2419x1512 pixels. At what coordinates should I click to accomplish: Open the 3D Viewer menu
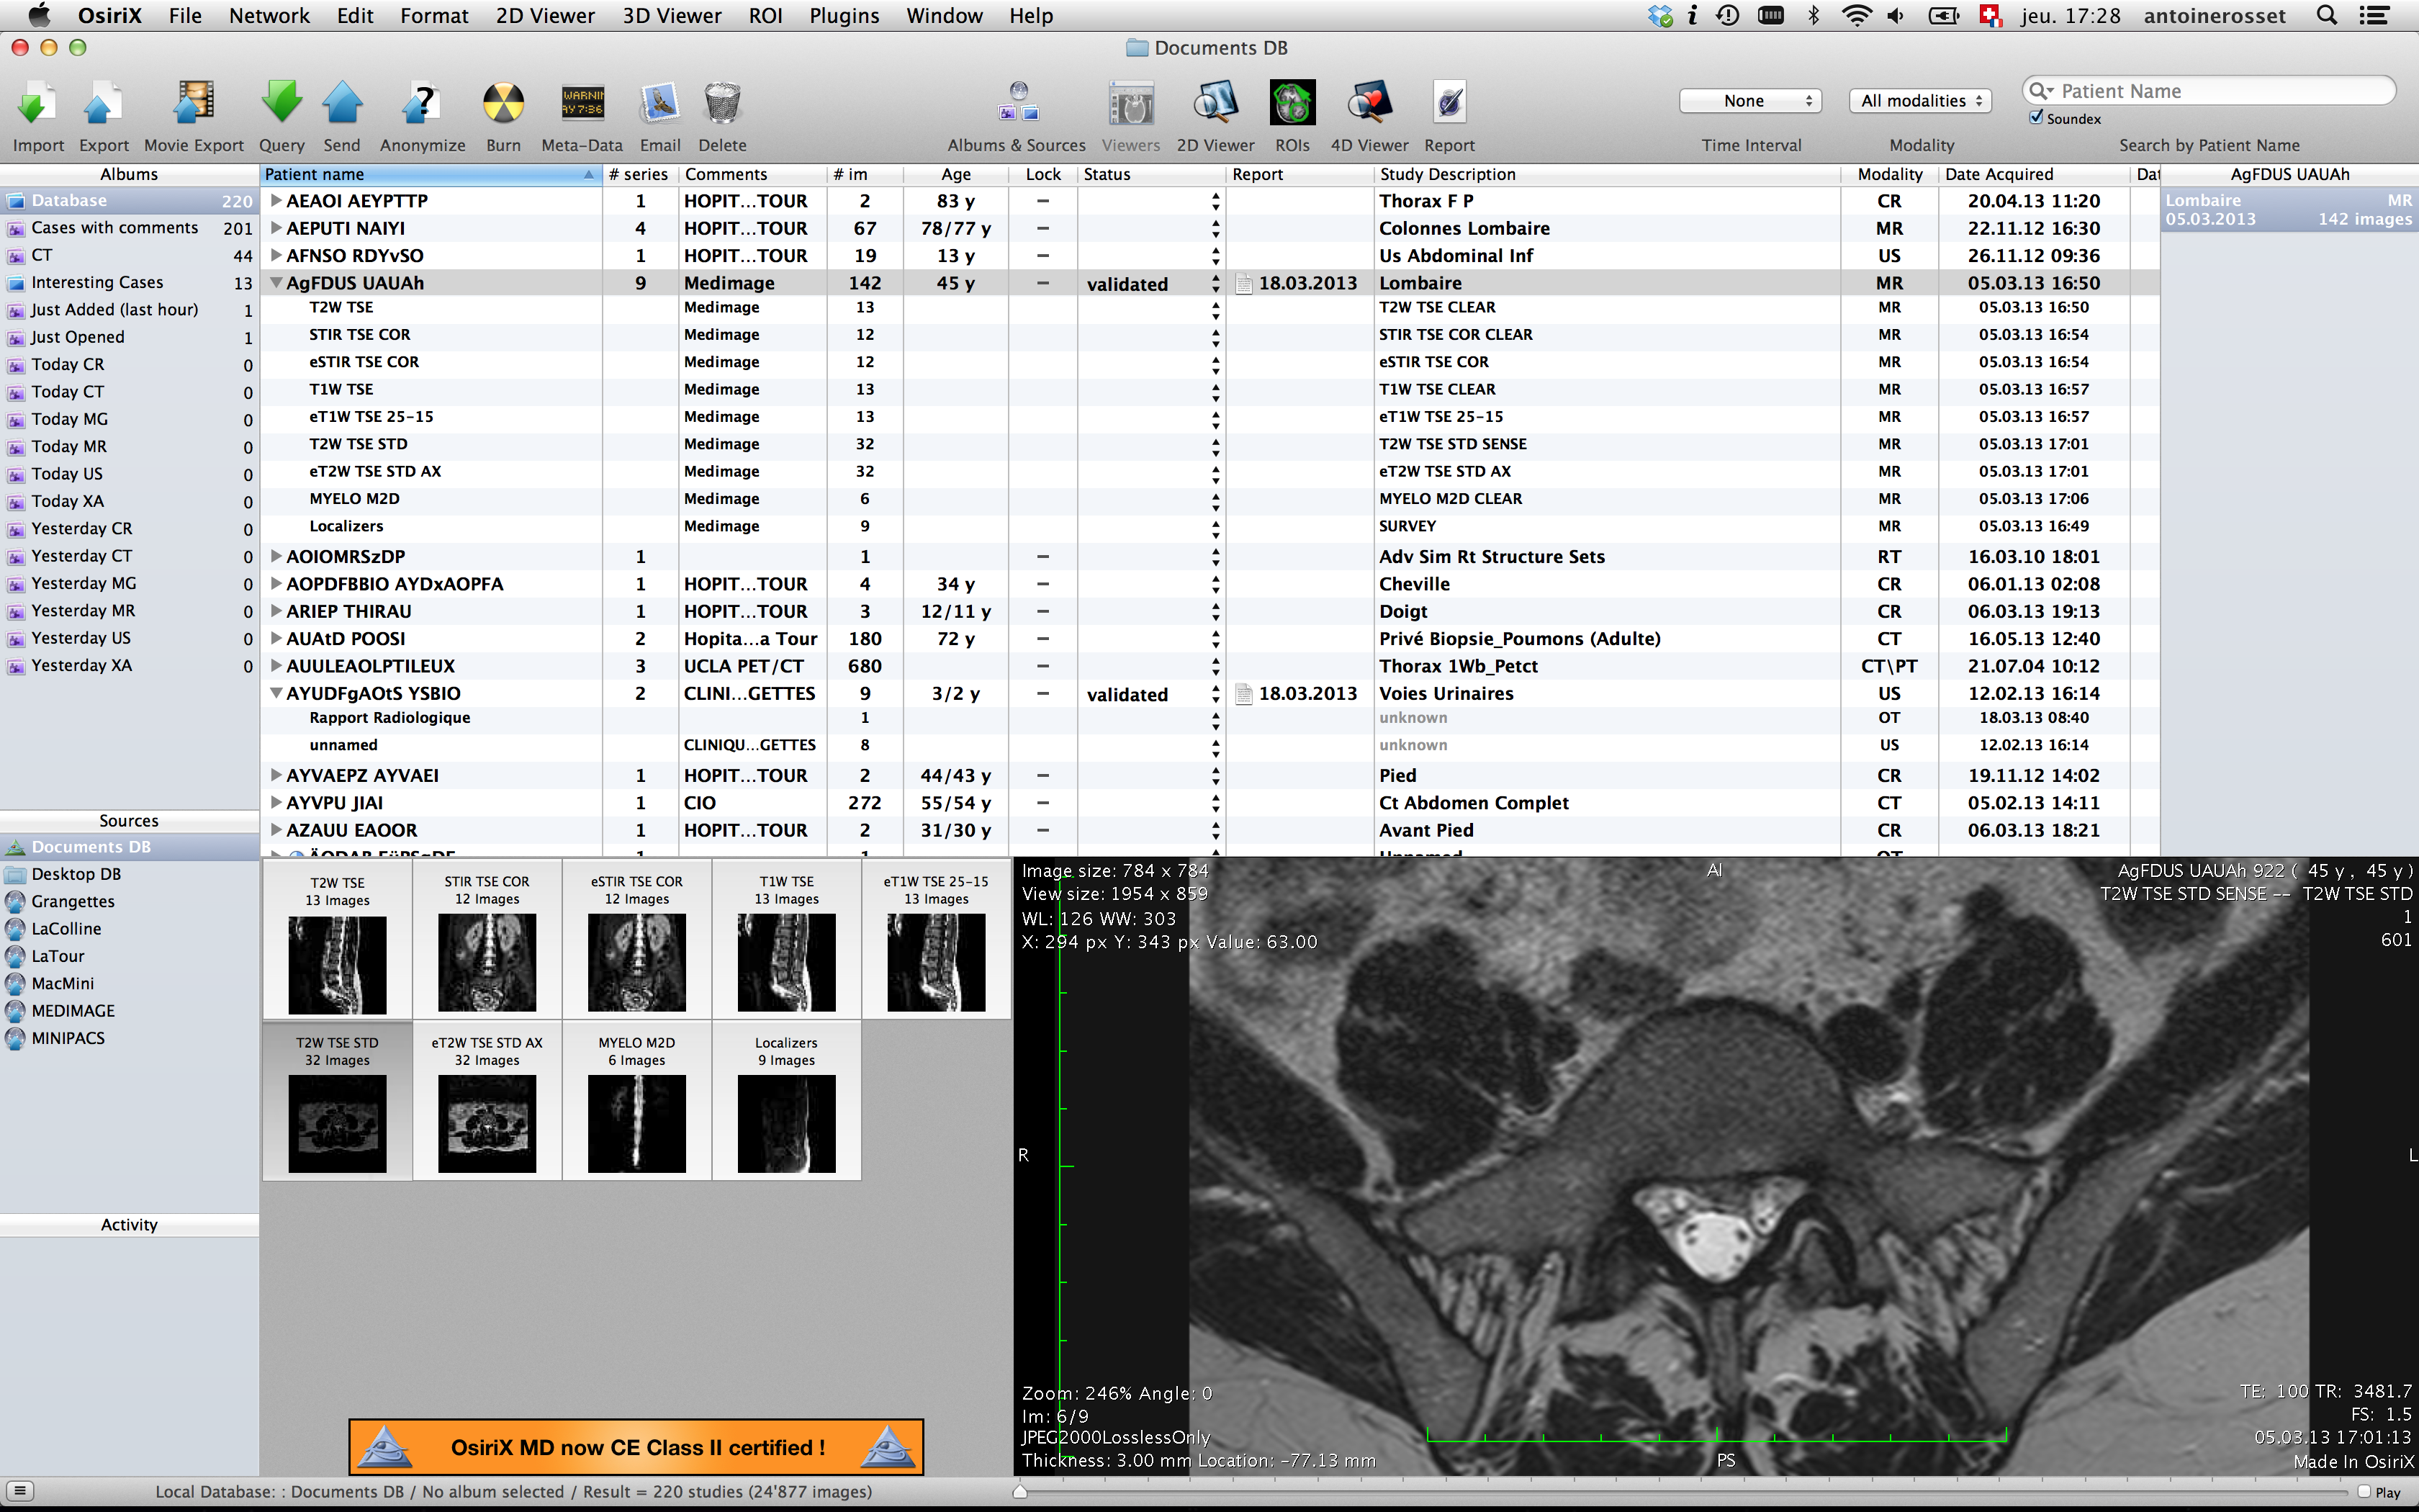point(672,15)
